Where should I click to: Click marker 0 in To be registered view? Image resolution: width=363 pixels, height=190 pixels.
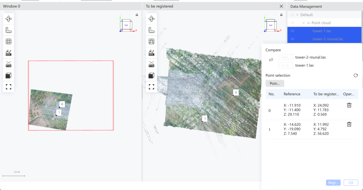235,93
